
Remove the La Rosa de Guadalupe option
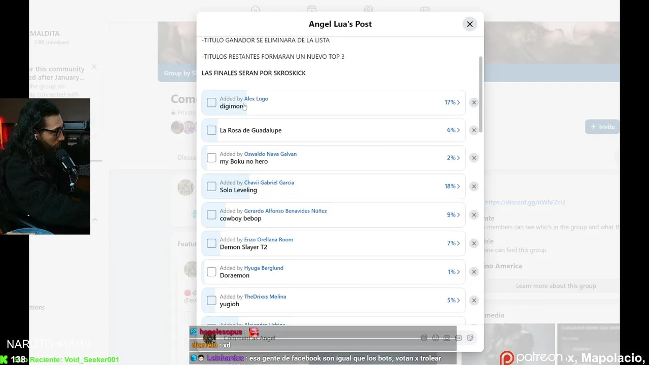pyautogui.click(x=474, y=130)
